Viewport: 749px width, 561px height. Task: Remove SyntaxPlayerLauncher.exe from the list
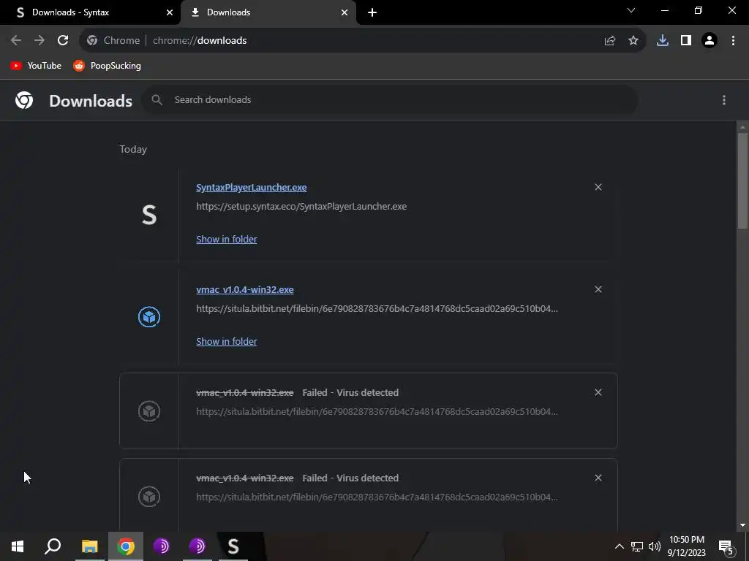(598, 187)
